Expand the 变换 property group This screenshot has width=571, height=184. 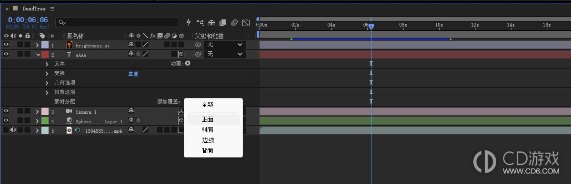coord(47,74)
